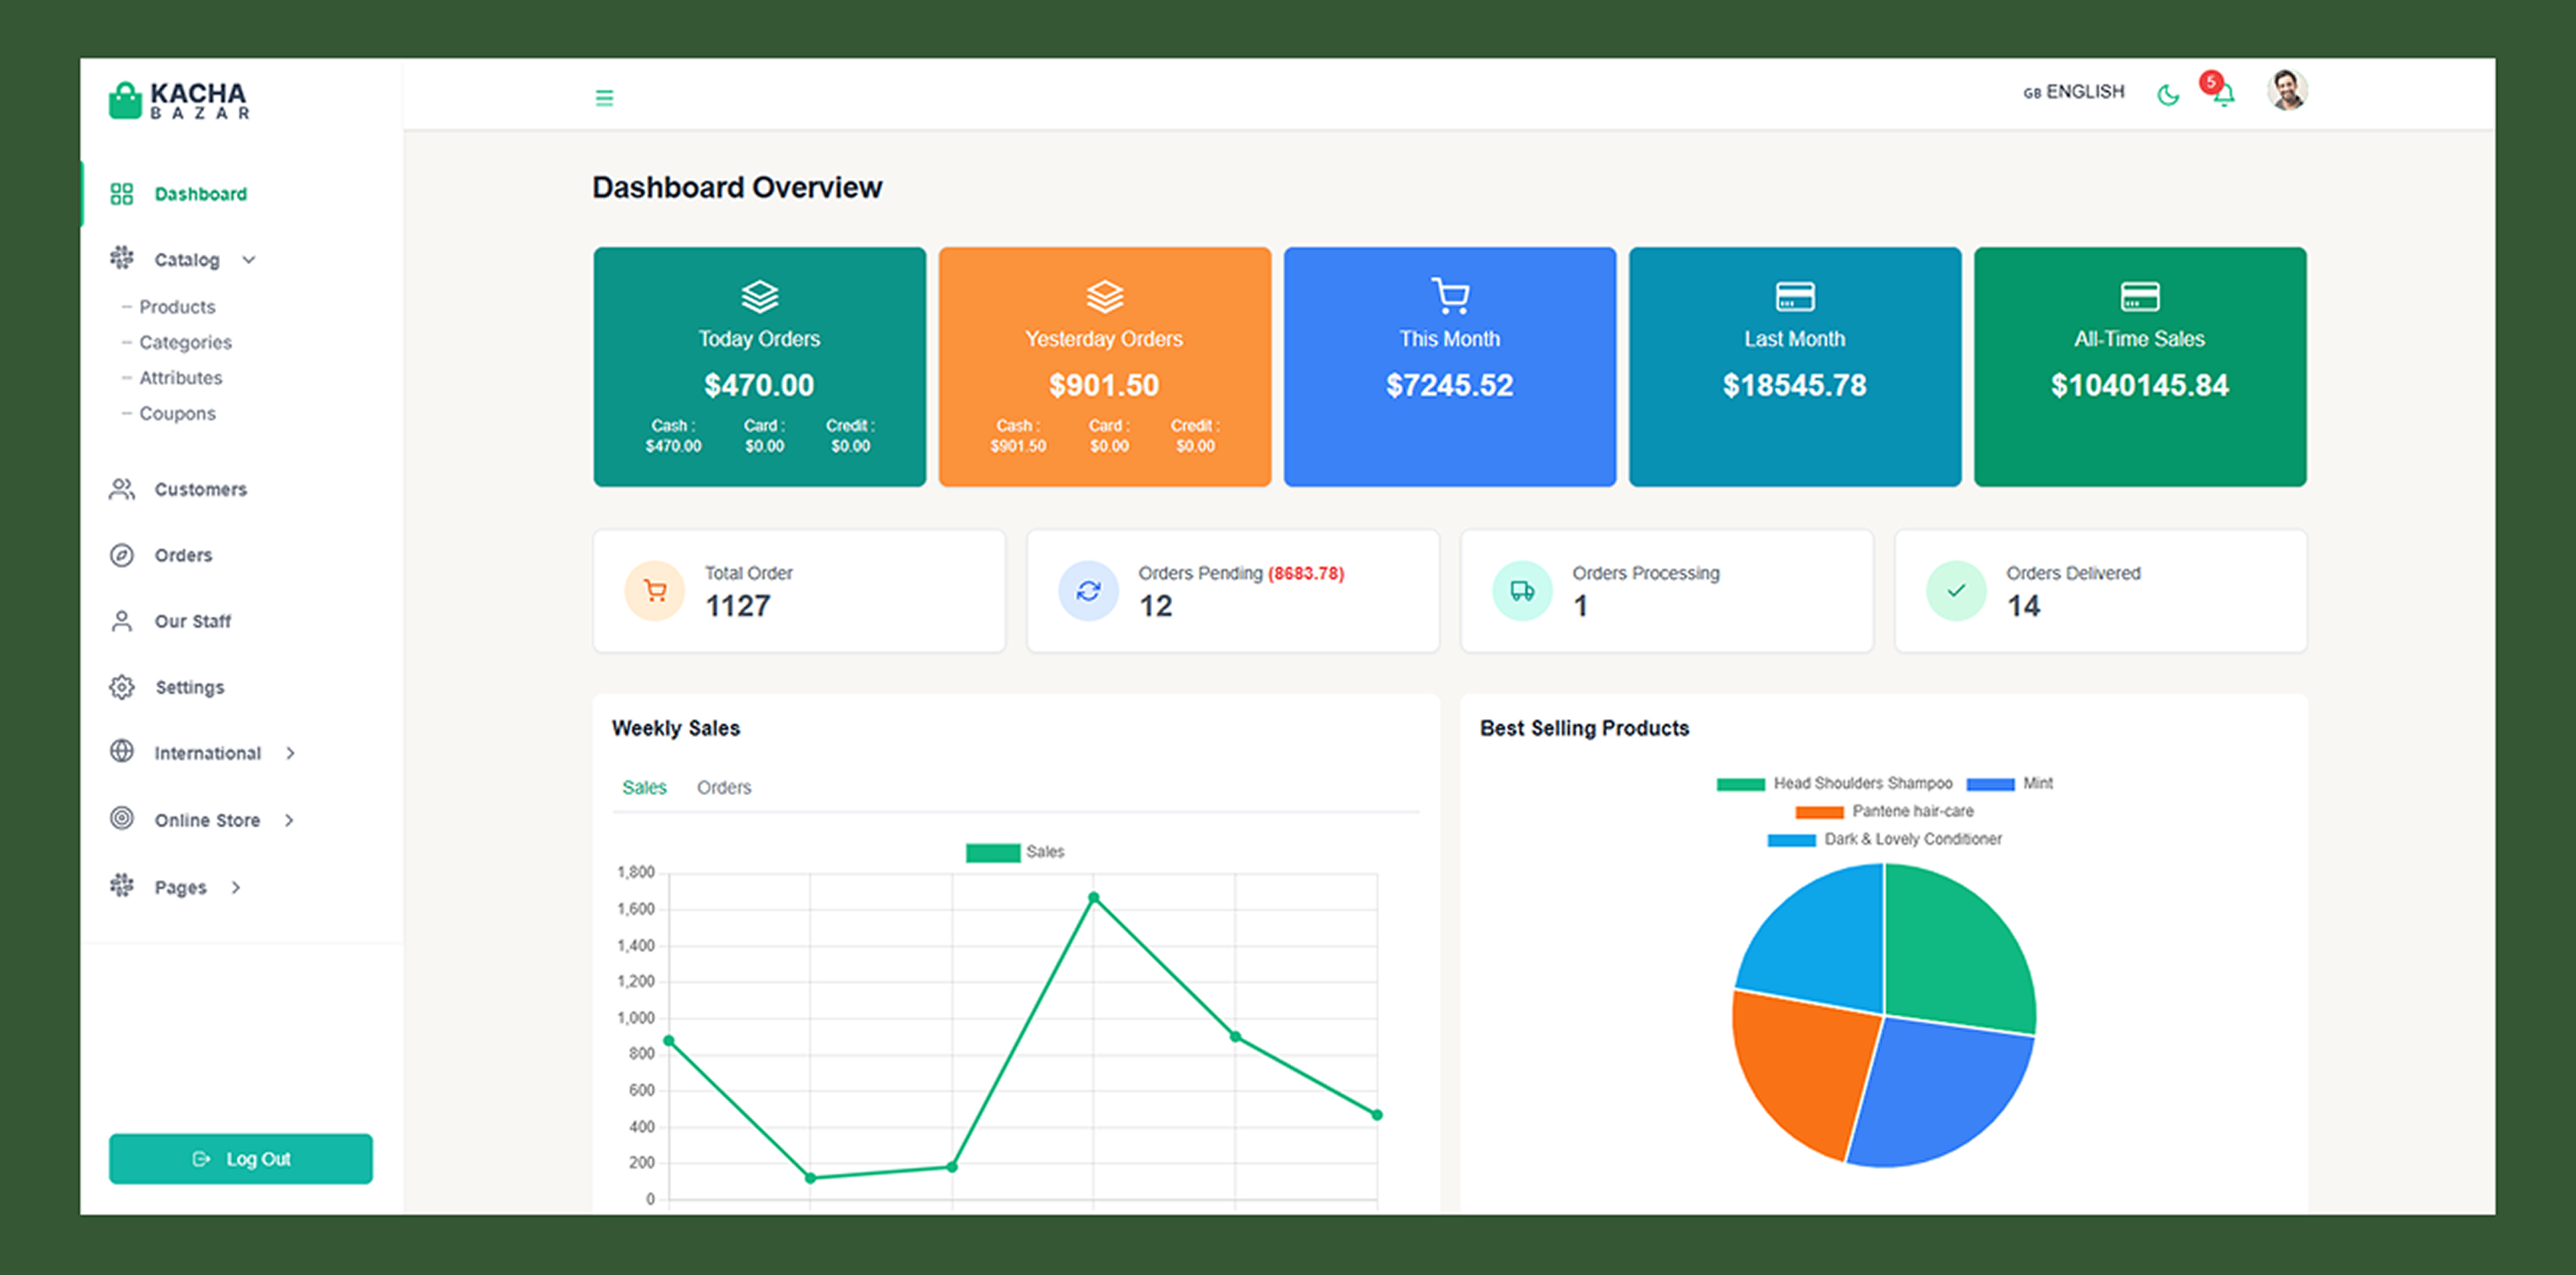Click the Our Staff person icon

[x=122, y=622]
